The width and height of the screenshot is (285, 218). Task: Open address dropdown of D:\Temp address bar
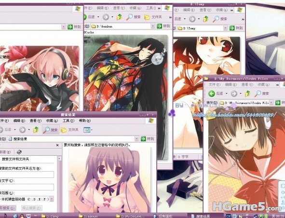click(x=225, y=28)
